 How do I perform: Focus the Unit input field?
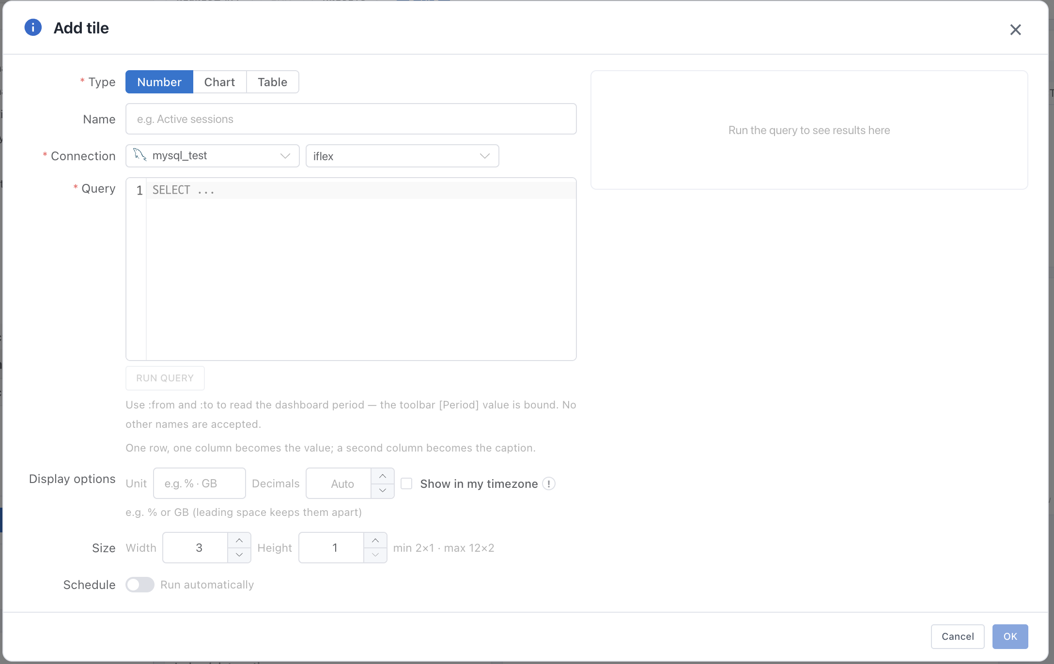(x=199, y=483)
